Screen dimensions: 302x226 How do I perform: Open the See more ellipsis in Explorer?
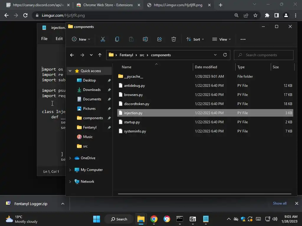pyautogui.click(x=243, y=39)
